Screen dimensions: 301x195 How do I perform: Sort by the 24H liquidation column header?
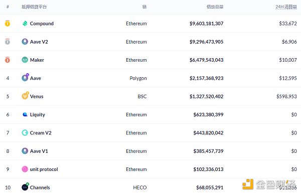point(286,7)
